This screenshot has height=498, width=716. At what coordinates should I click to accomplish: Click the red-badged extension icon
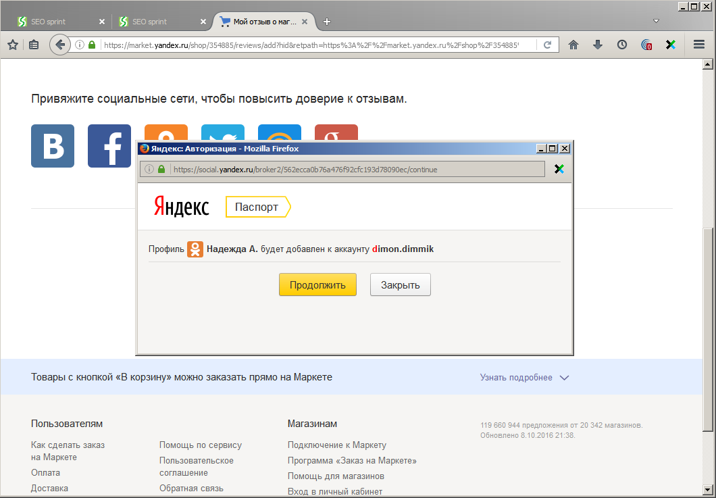point(646,45)
